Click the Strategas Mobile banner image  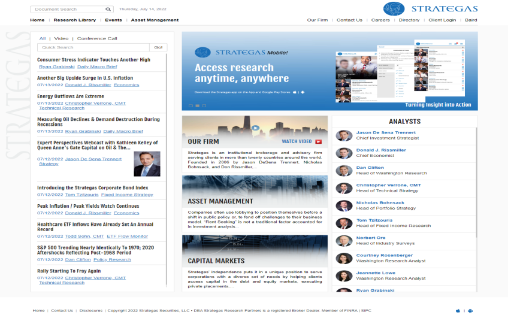click(x=330, y=71)
